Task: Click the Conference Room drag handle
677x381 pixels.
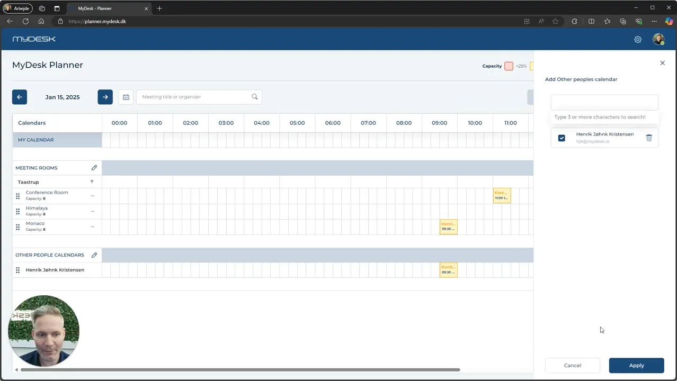Action: point(17,196)
